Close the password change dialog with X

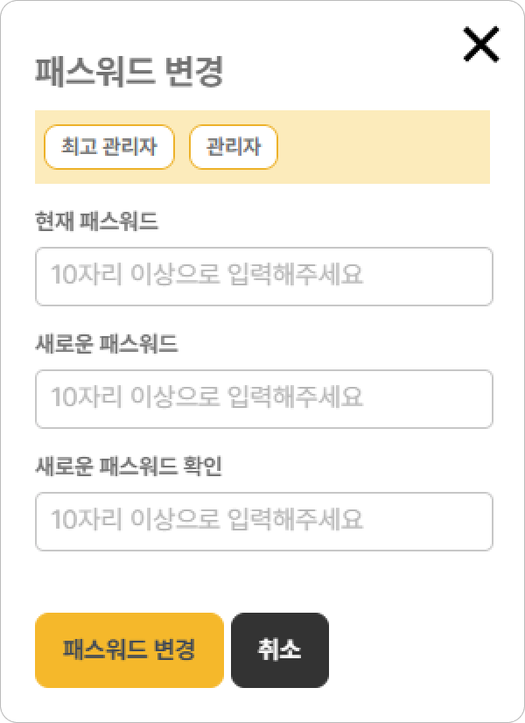pyautogui.click(x=481, y=45)
